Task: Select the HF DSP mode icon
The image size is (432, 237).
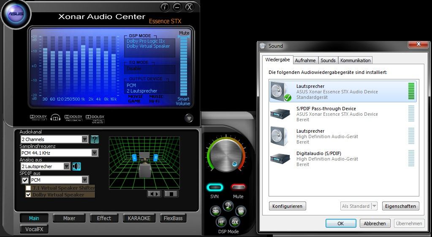Action: [221, 222]
